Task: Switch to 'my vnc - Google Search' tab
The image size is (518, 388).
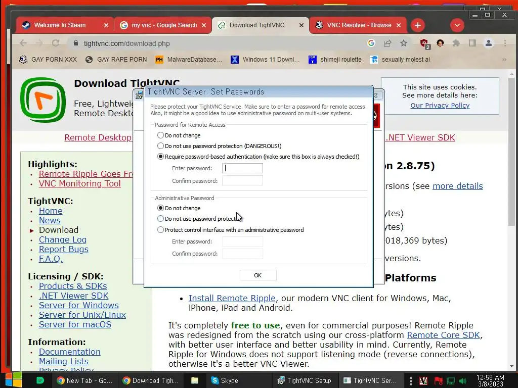Action: (x=164, y=25)
